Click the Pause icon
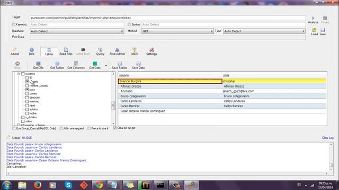 pos(325,18)
